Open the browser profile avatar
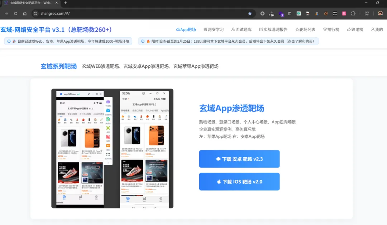Screen dimensions: 387x225 (380, 14)
